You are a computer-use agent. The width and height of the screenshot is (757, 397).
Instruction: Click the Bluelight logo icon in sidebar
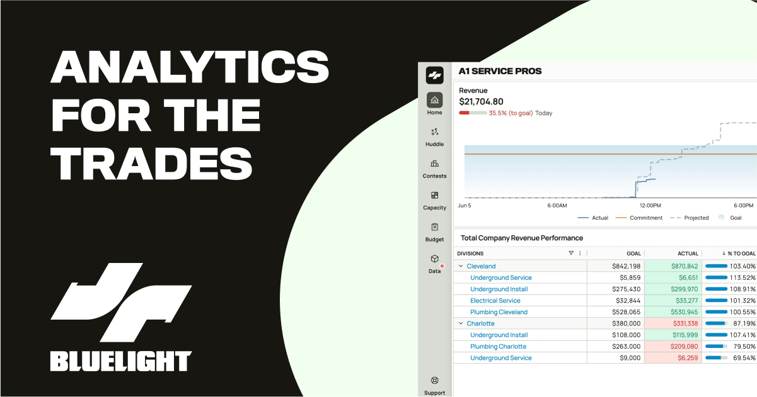434,75
